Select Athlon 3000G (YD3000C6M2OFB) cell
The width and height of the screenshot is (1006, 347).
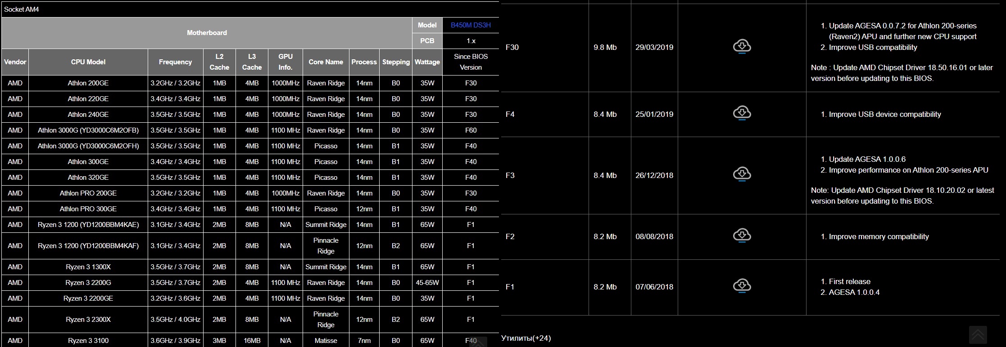click(88, 130)
